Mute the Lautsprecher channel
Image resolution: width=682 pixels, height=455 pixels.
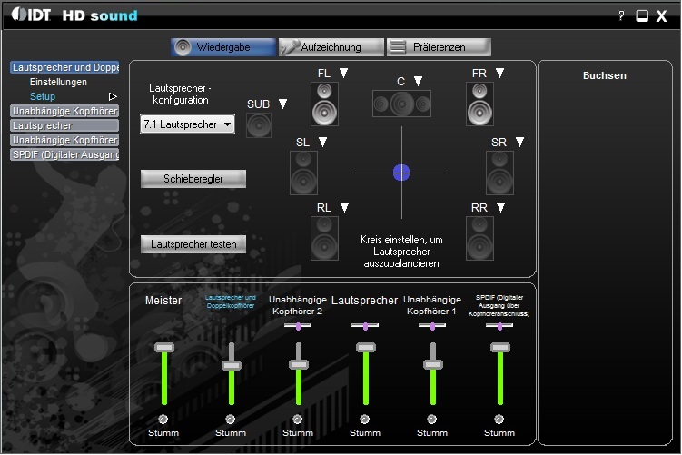click(x=364, y=420)
